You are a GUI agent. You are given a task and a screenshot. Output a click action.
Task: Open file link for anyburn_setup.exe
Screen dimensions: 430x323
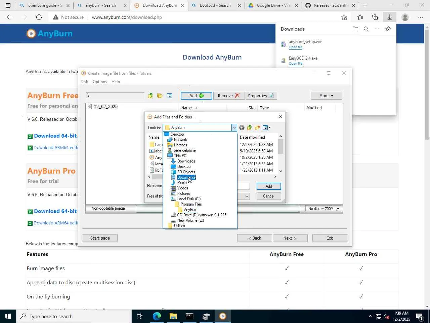(296, 47)
